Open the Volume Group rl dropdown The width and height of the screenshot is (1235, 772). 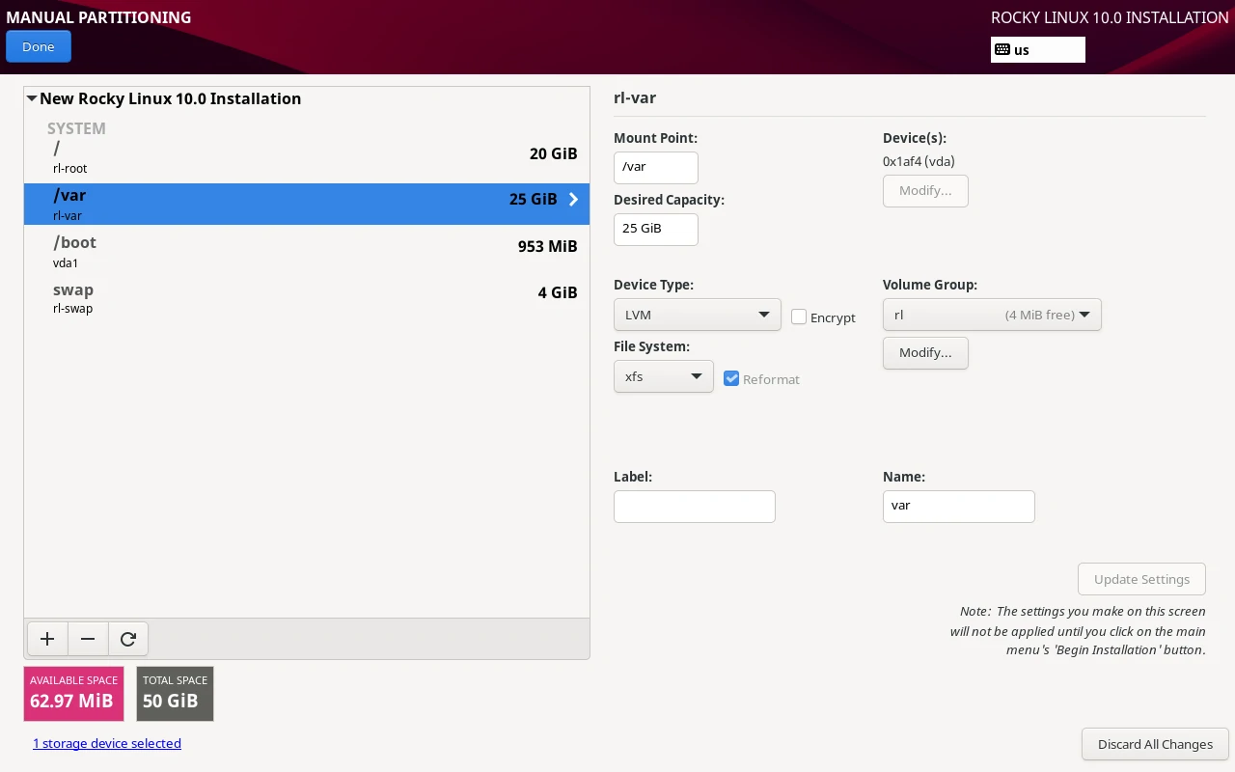tap(992, 315)
